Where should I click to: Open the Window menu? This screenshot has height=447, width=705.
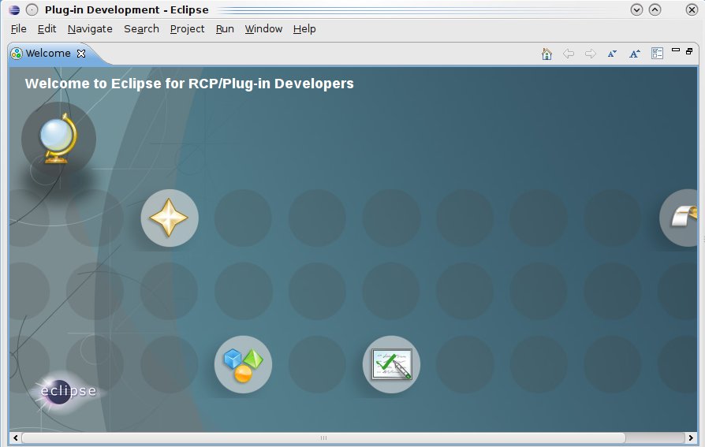(x=263, y=29)
